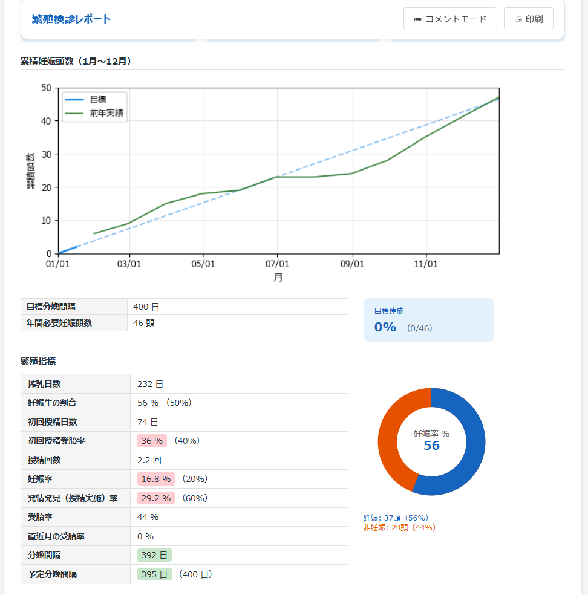Click the 03/01 x-axis tick label
Image resolution: width=588 pixels, height=595 pixels.
(x=129, y=264)
